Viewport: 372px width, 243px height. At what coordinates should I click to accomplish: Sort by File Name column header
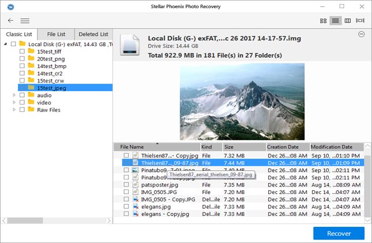pyautogui.click(x=157, y=147)
